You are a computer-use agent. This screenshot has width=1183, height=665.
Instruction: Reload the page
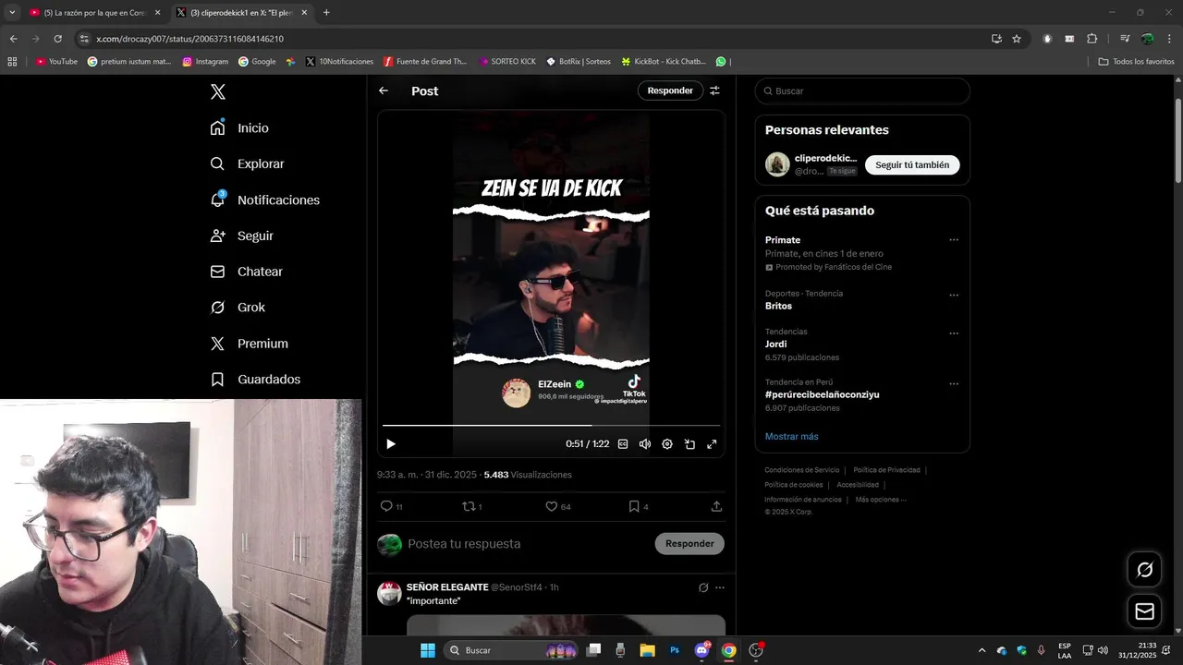(57, 39)
